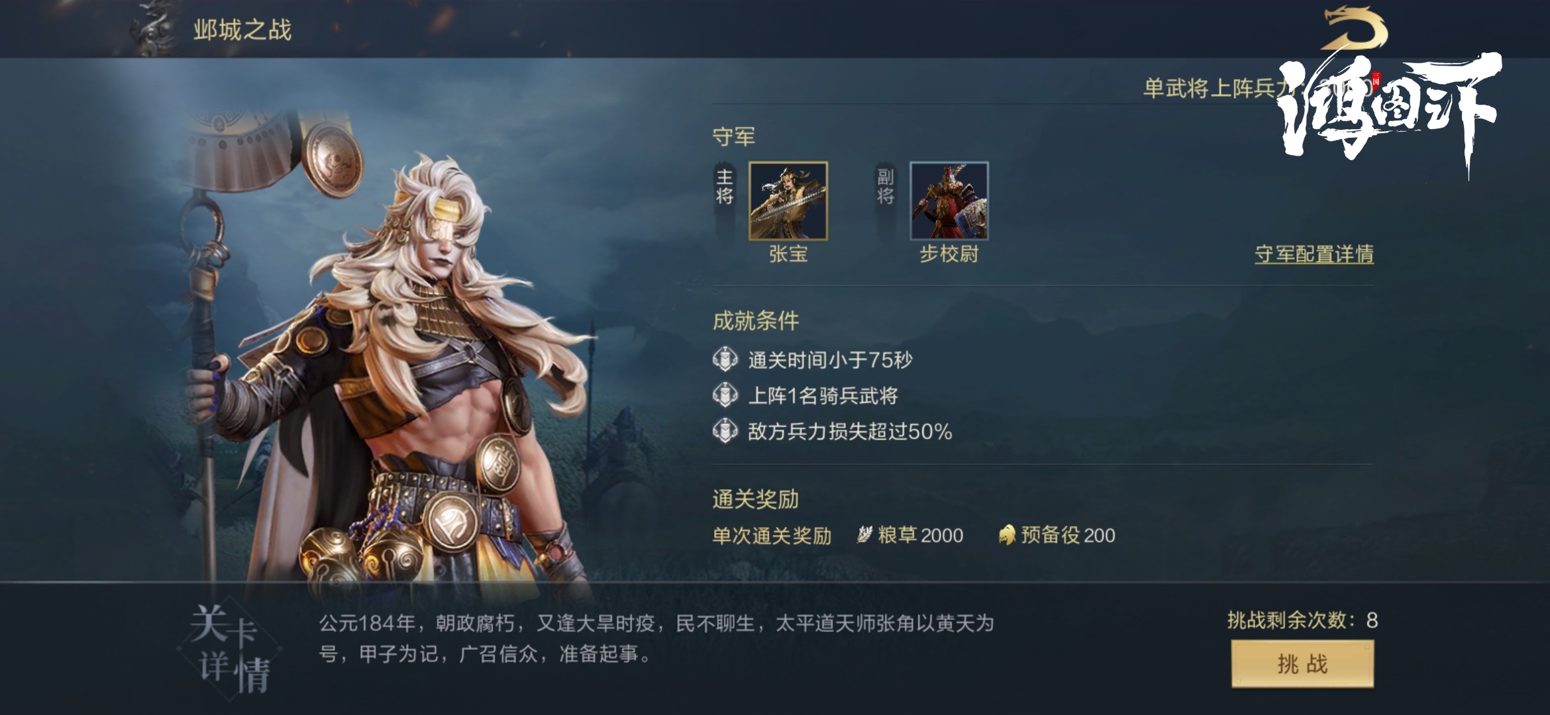Screen dimensions: 1550x715
Task: Select 张宝 main general portrait
Action: [788, 201]
